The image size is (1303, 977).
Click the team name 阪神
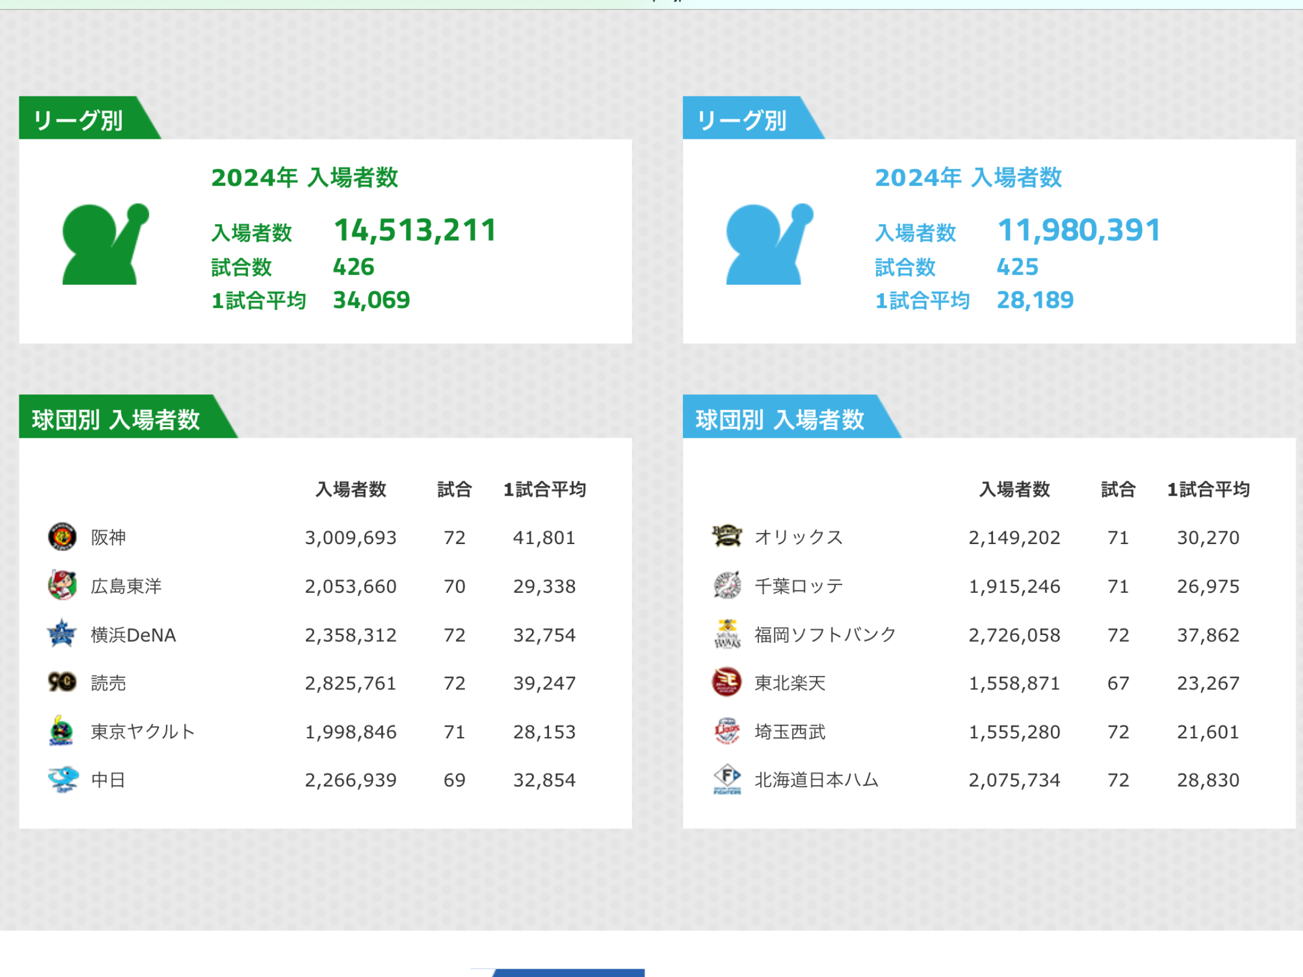coord(109,537)
